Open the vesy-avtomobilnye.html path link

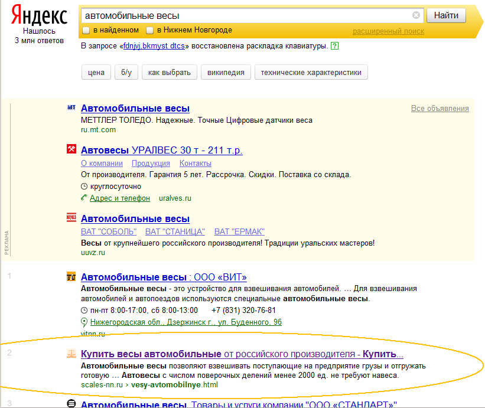(x=174, y=385)
